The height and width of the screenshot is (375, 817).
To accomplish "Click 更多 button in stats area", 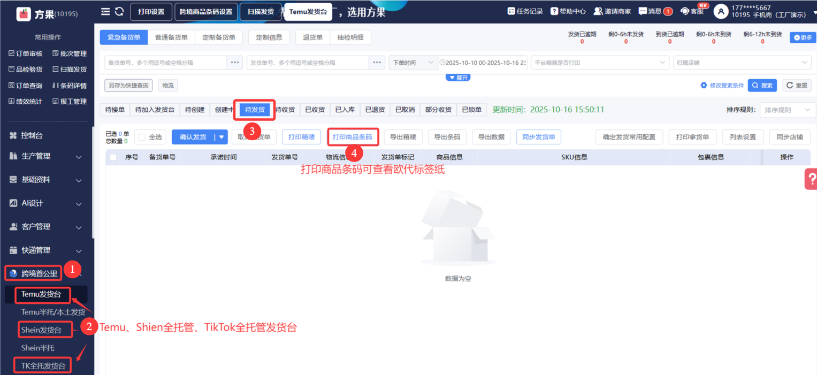I will (803, 37).
